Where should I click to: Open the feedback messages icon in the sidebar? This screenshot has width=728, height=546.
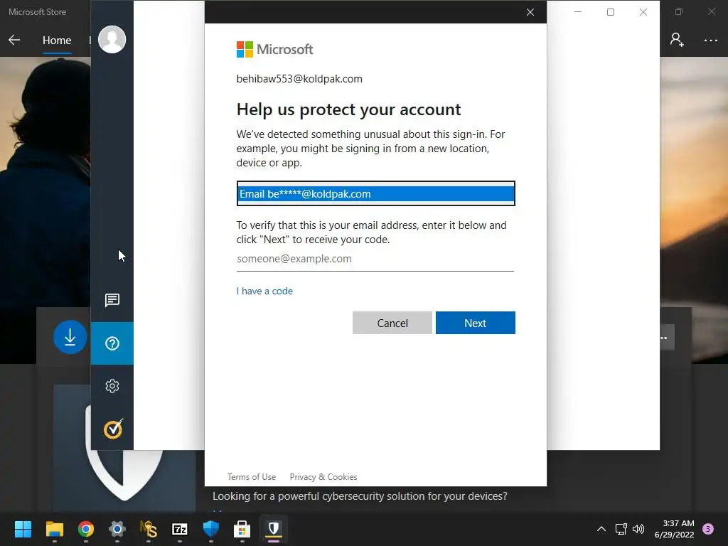coord(112,301)
